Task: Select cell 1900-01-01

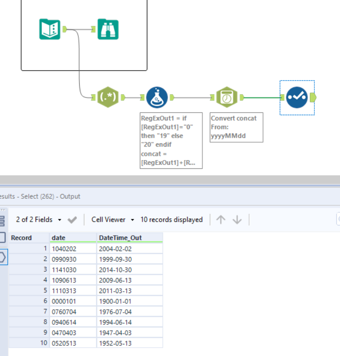Action: click(x=130, y=301)
